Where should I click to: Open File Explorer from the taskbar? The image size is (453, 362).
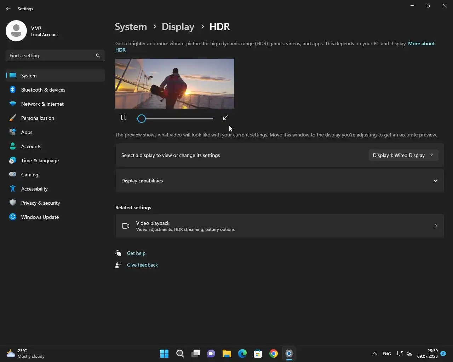click(x=227, y=354)
